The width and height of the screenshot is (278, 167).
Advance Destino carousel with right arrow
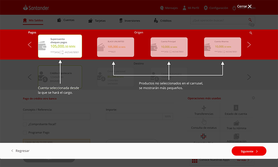click(x=249, y=77)
